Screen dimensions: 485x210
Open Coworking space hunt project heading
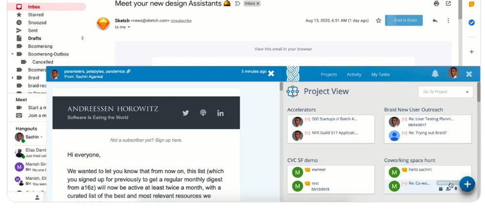click(x=409, y=160)
